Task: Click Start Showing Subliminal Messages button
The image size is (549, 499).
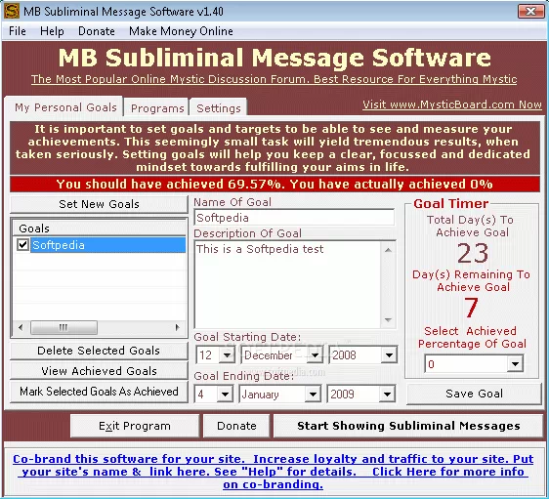Action: click(408, 426)
